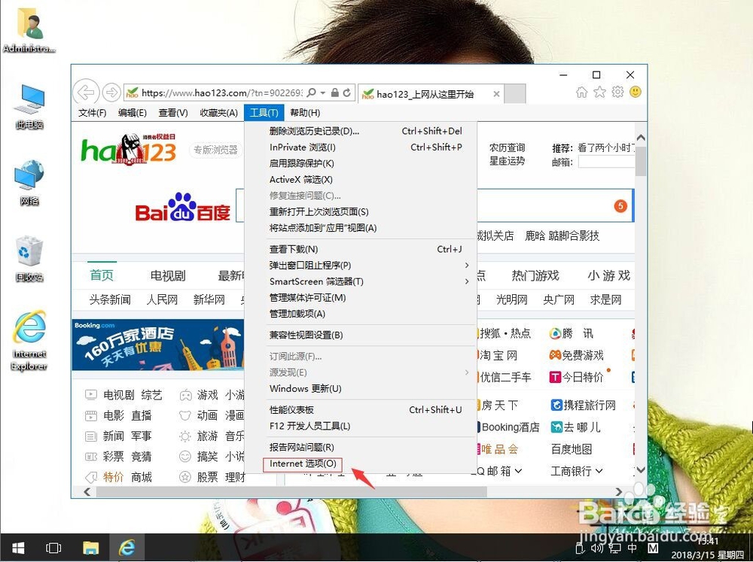Expand SmartScreen 筛选器(T) submenu
Screen dimensions: 753x562
[361, 281]
